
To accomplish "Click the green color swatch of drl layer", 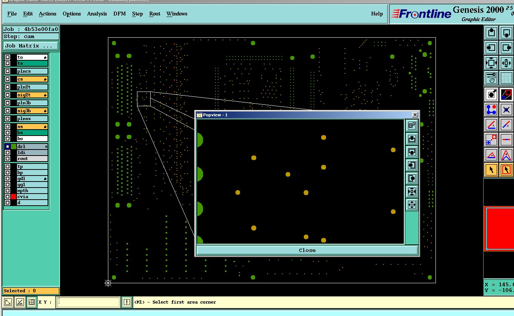I will click(x=14, y=147).
